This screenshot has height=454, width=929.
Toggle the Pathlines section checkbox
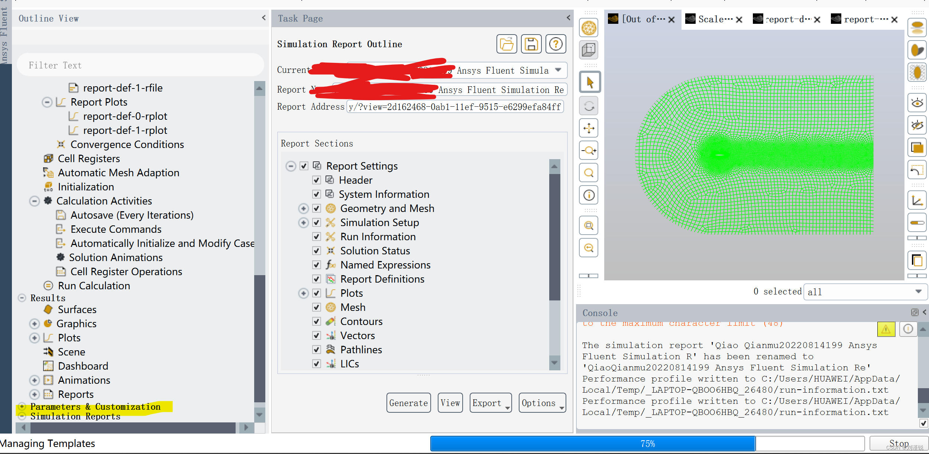(x=317, y=350)
